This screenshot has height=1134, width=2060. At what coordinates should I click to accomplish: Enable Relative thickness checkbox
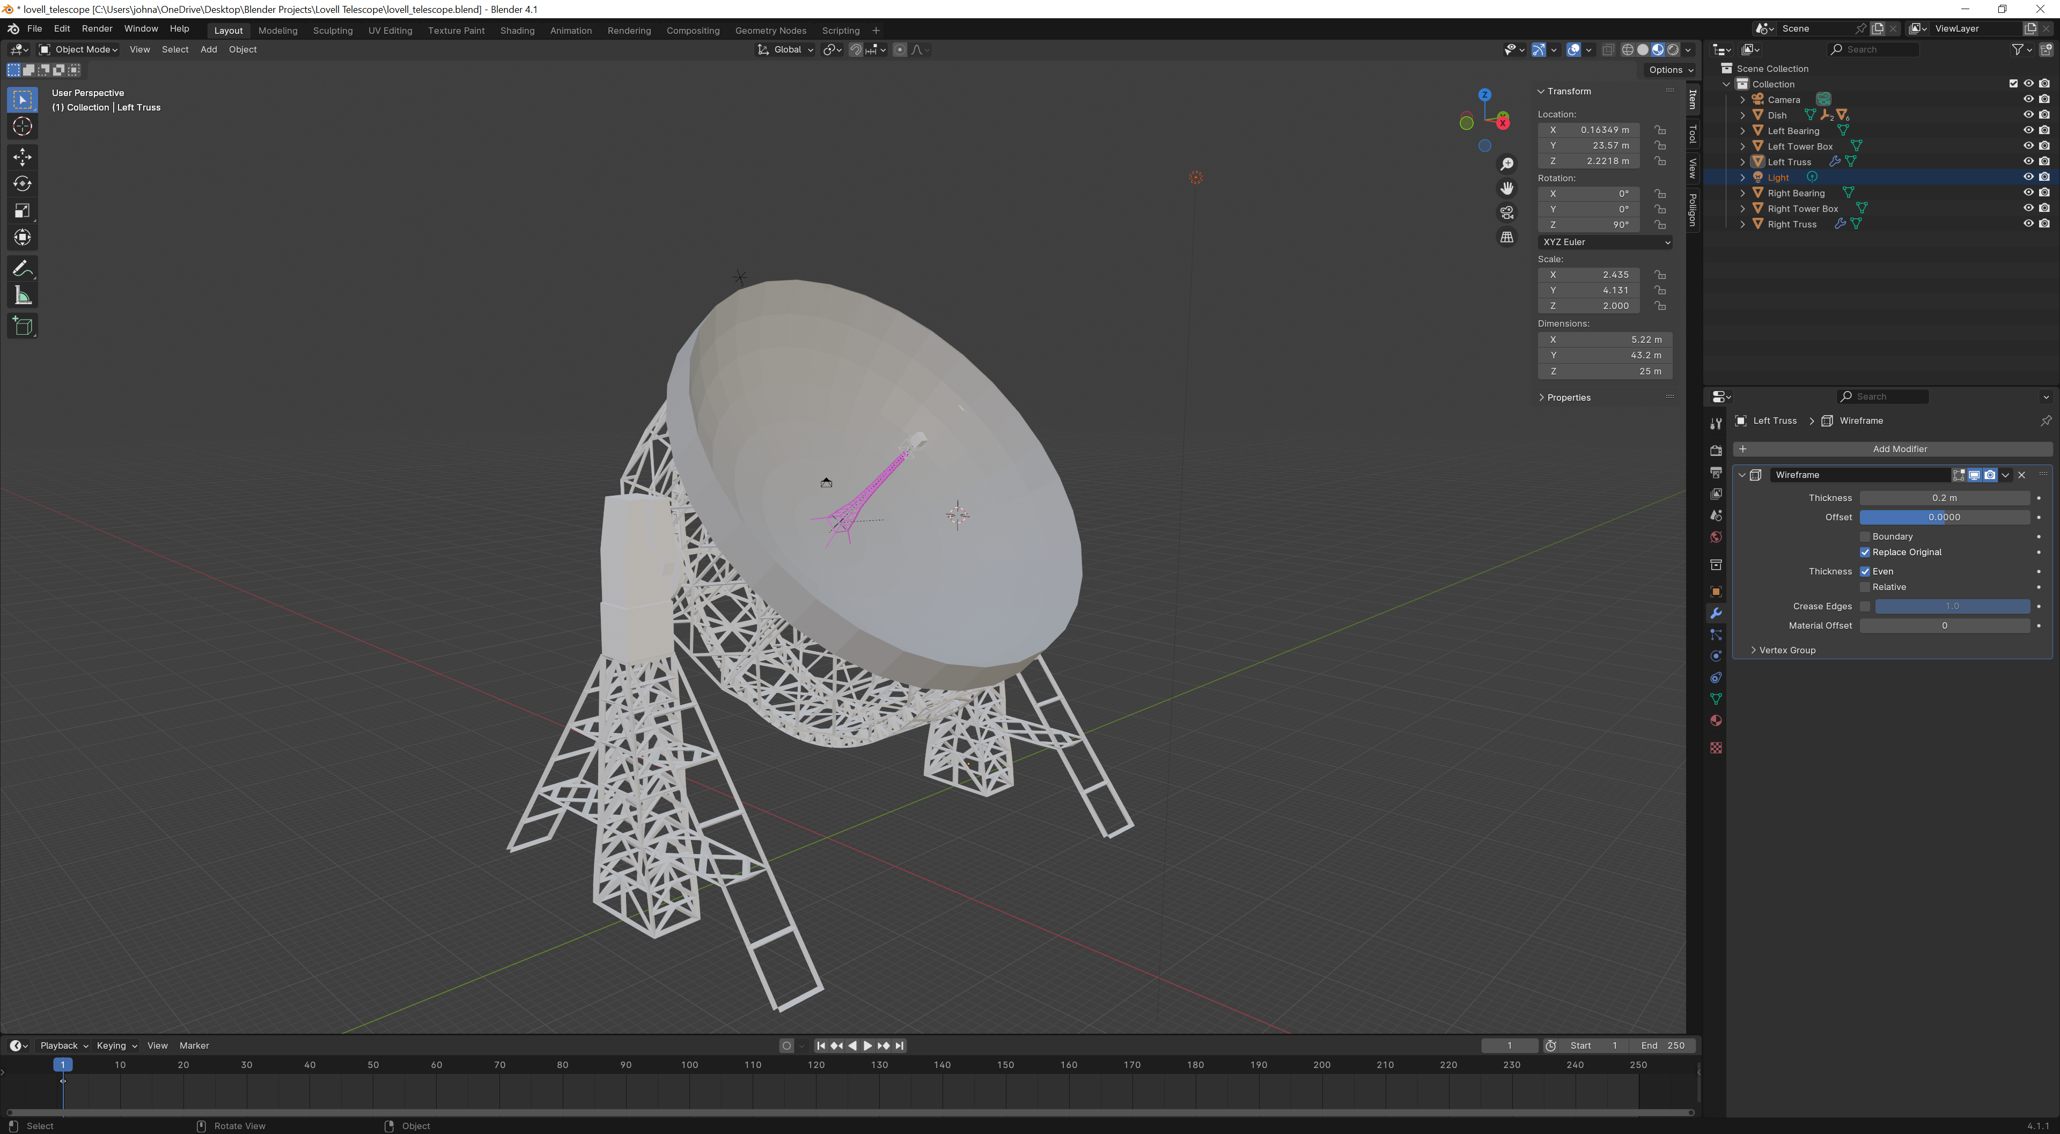click(x=1865, y=587)
